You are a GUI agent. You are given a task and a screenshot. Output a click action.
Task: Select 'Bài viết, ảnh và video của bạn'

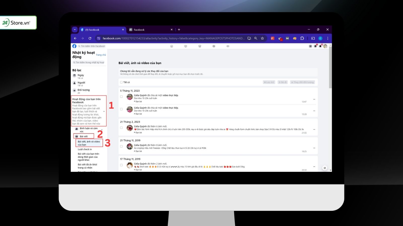tap(89, 143)
